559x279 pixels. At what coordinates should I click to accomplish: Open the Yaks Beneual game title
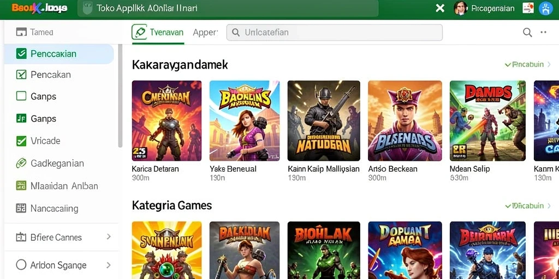coord(233,169)
